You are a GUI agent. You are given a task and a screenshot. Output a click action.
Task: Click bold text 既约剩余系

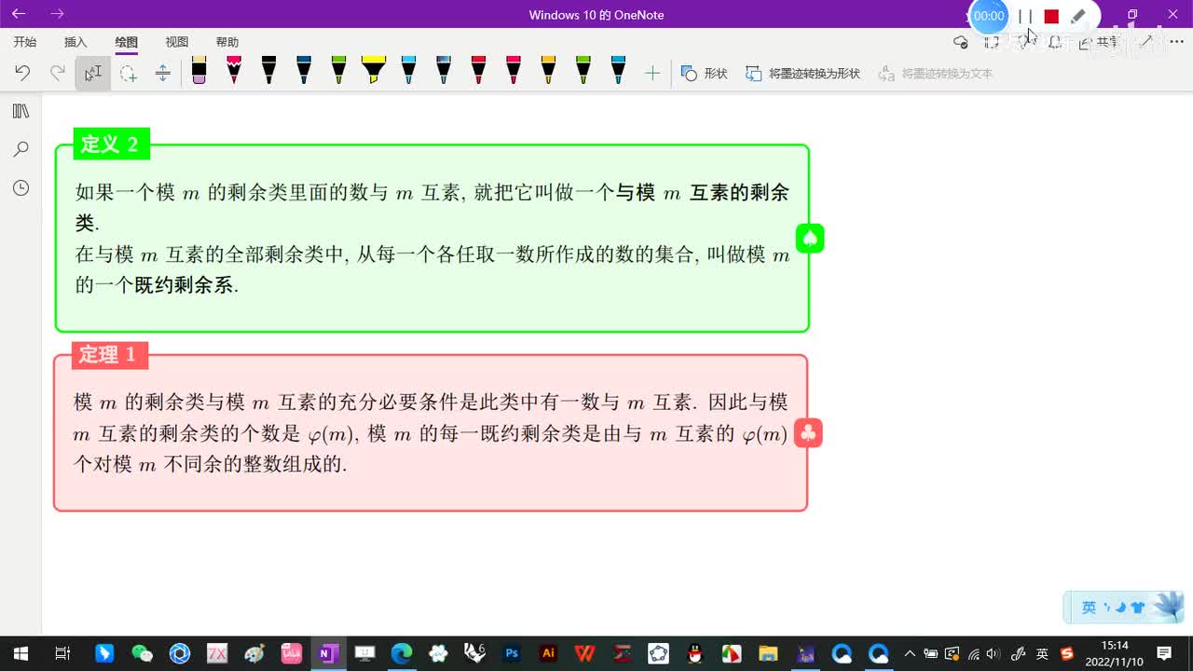(184, 285)
